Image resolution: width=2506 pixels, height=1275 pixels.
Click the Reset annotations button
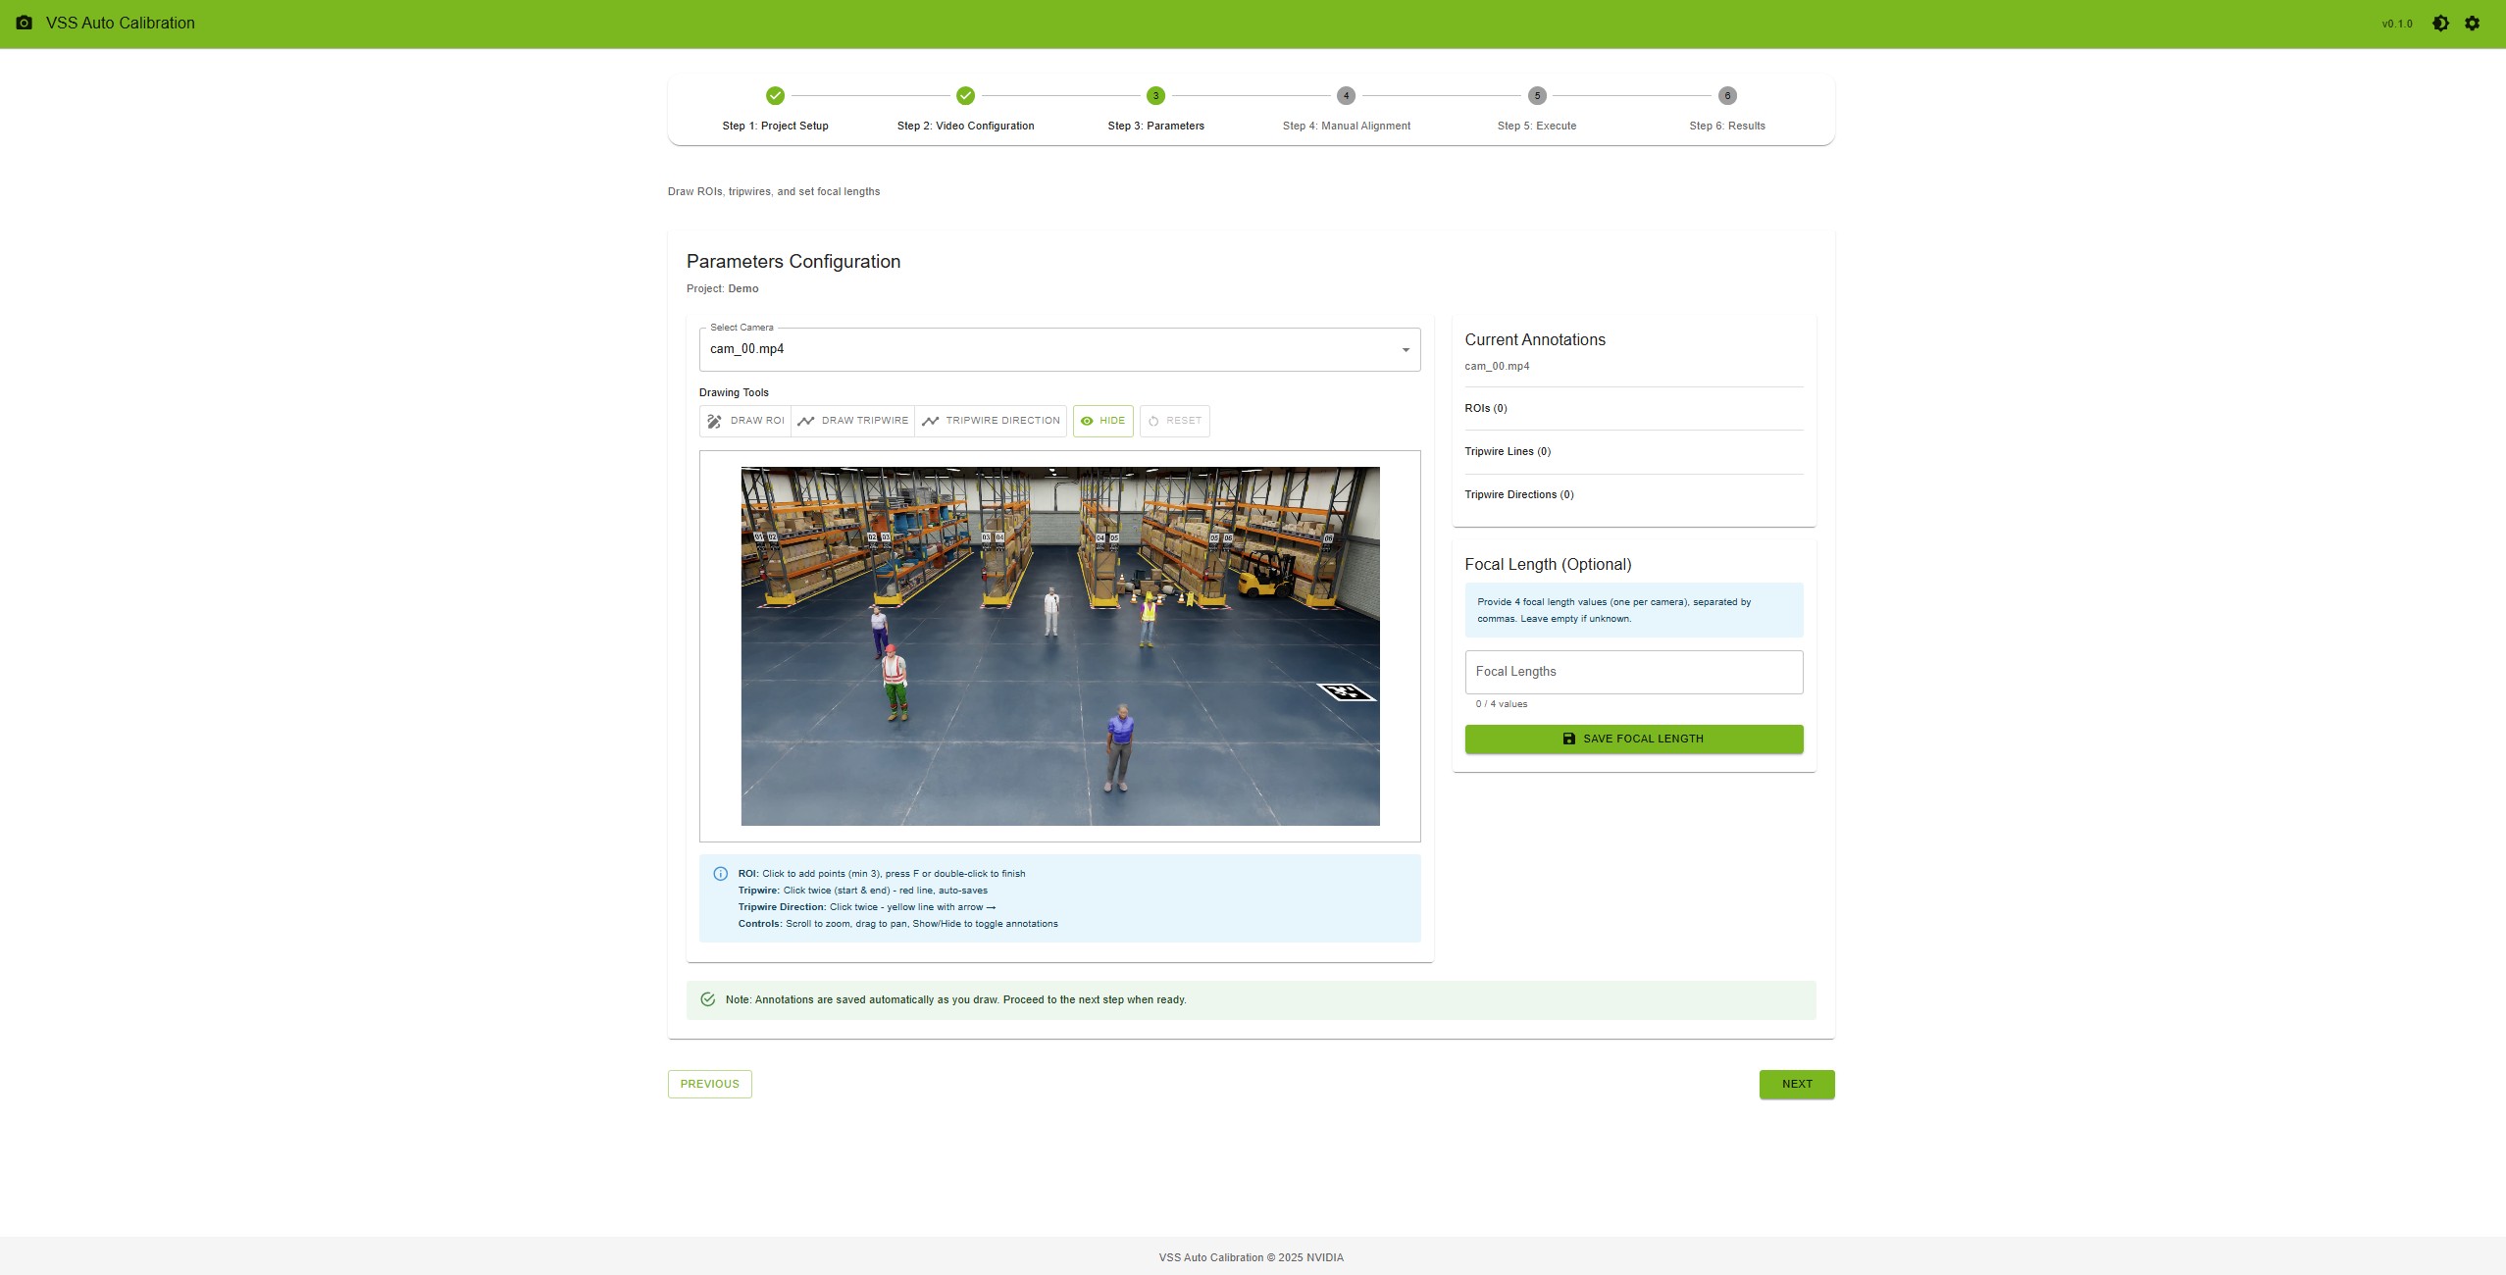(x=1174, y=421)
